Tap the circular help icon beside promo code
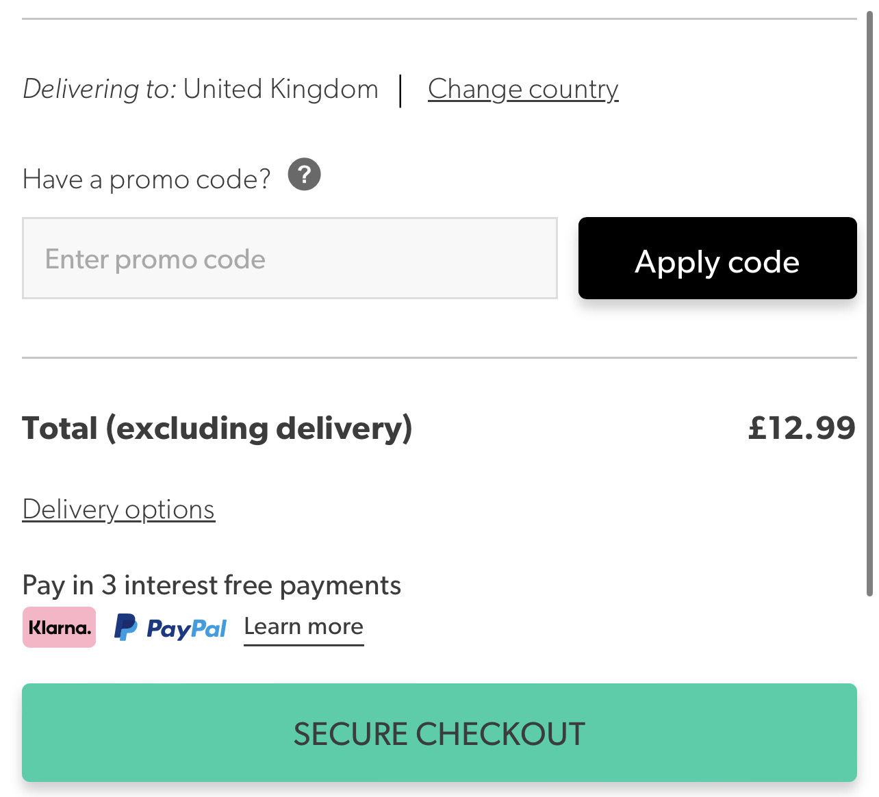 click(305, 175)
